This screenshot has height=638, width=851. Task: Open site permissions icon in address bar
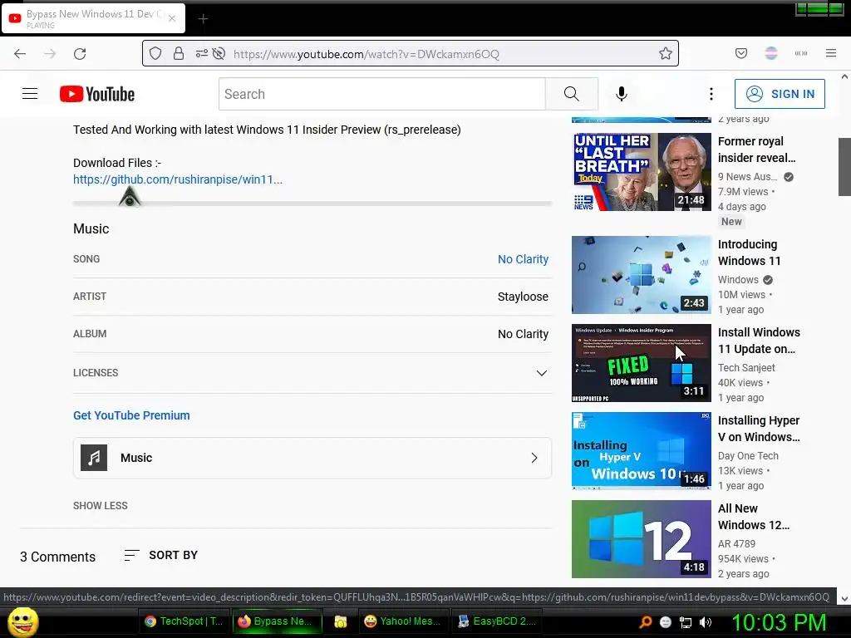click(201, 53)
